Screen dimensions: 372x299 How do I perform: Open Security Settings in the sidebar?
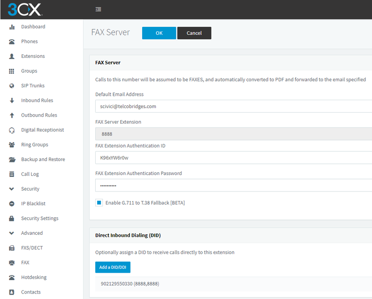pos(39,218)
